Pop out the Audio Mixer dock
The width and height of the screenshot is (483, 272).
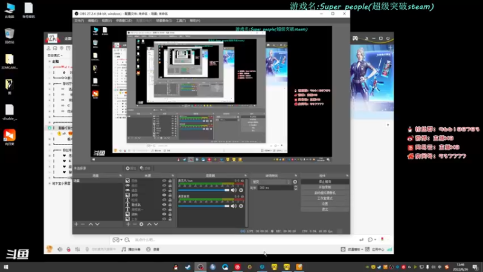point(245,175)
